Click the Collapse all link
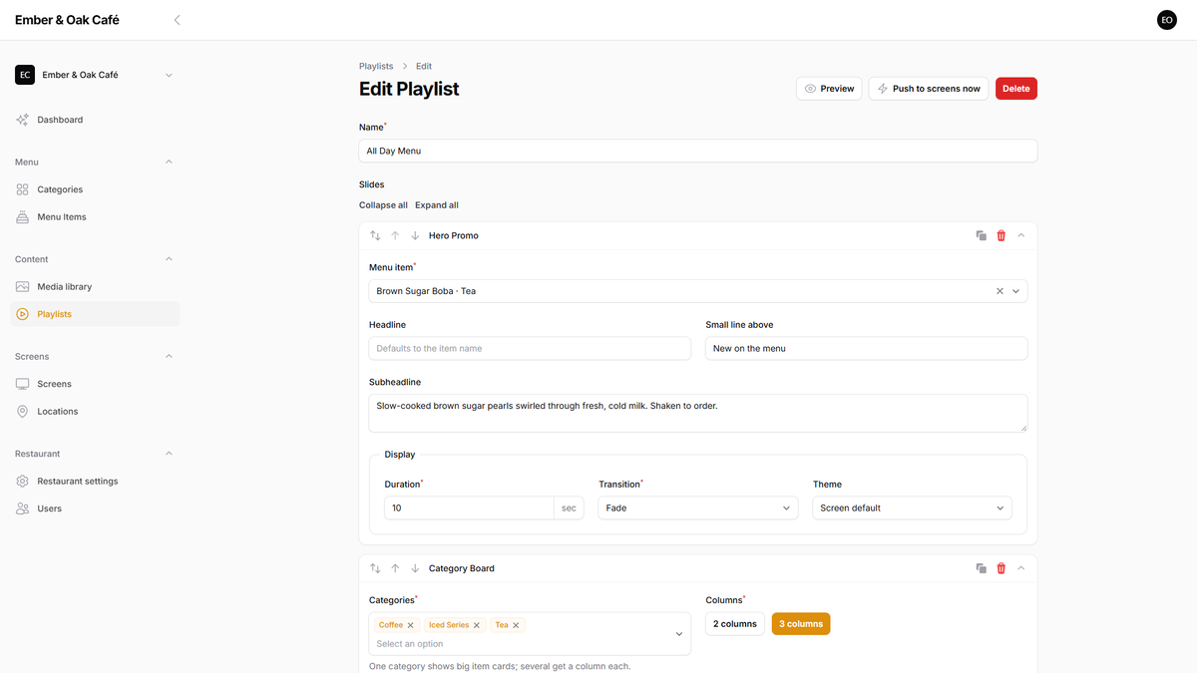 coord(383,205)
